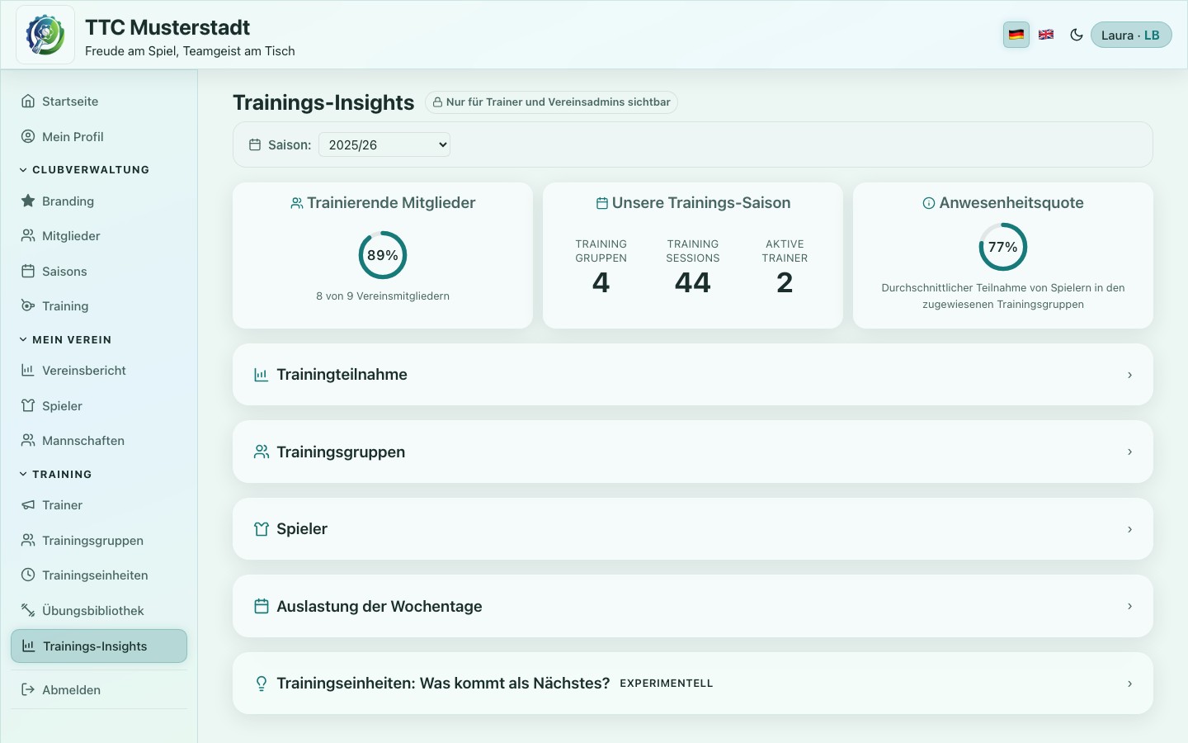Click the lock icon in visibility badge
Screen dimensions: 1188x743
(437, 102)
